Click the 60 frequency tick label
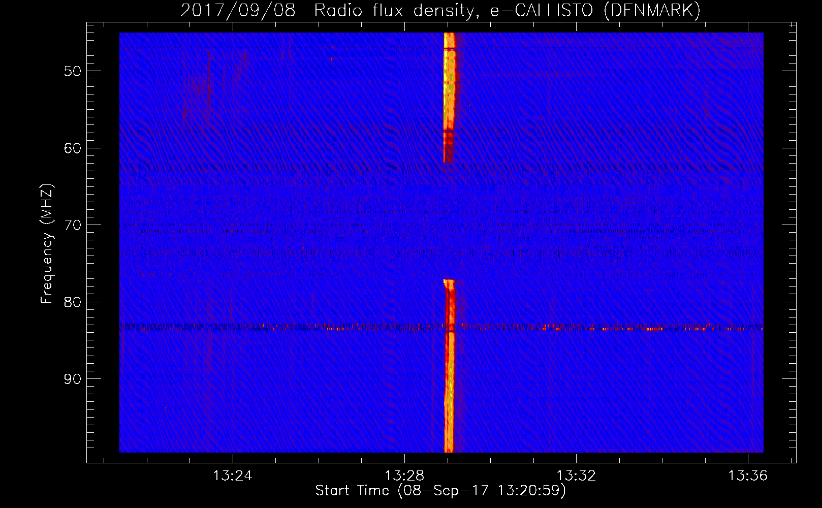822x508 pixels. point(72,148)
